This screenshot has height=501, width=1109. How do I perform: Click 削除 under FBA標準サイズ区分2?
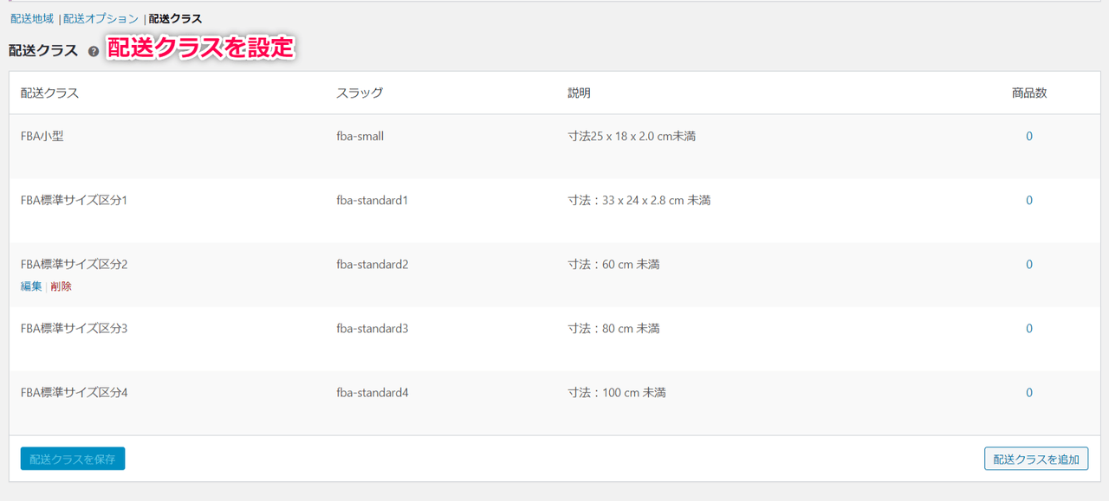pos(61,286)
